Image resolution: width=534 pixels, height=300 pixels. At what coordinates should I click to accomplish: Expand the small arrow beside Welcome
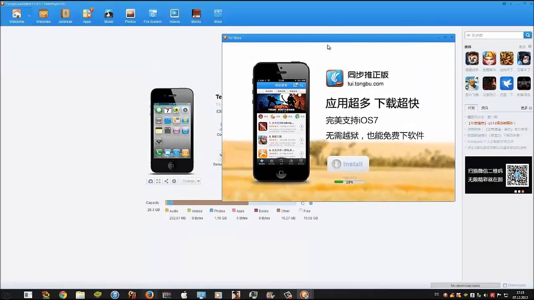[29, 16]
